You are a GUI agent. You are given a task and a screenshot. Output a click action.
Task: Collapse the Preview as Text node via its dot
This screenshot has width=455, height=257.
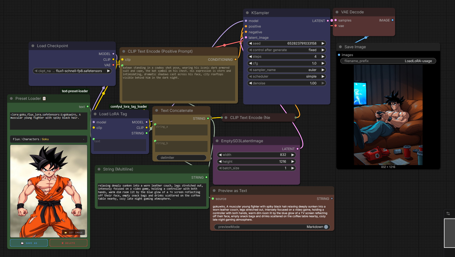214,191
